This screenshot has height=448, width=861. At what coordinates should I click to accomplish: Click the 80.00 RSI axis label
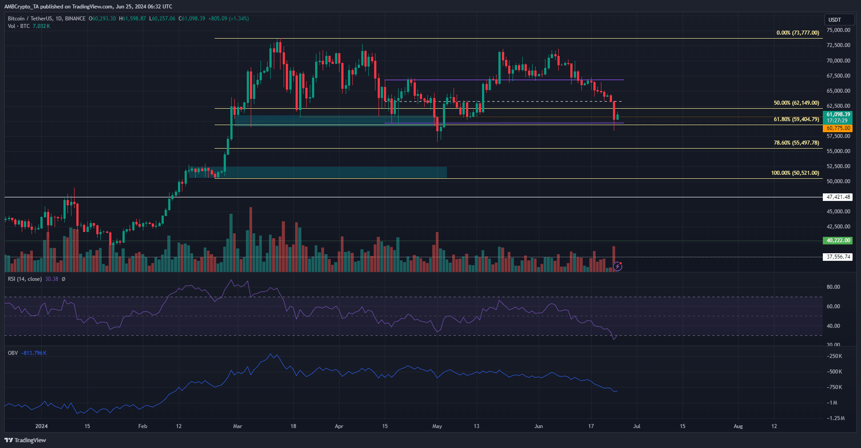point(833,287)
